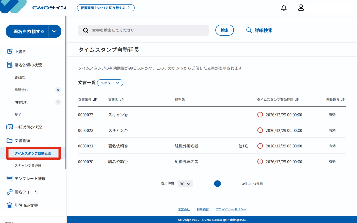
Task: Click document name 署名依頼⑧
Action: tap(118, 146)
